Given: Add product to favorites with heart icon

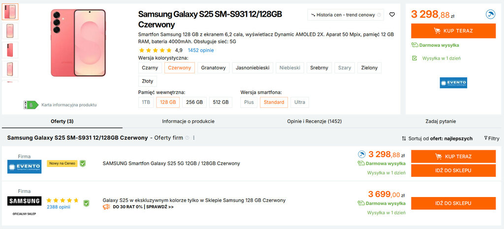Looking at the screenshot, I should [392, 15].
